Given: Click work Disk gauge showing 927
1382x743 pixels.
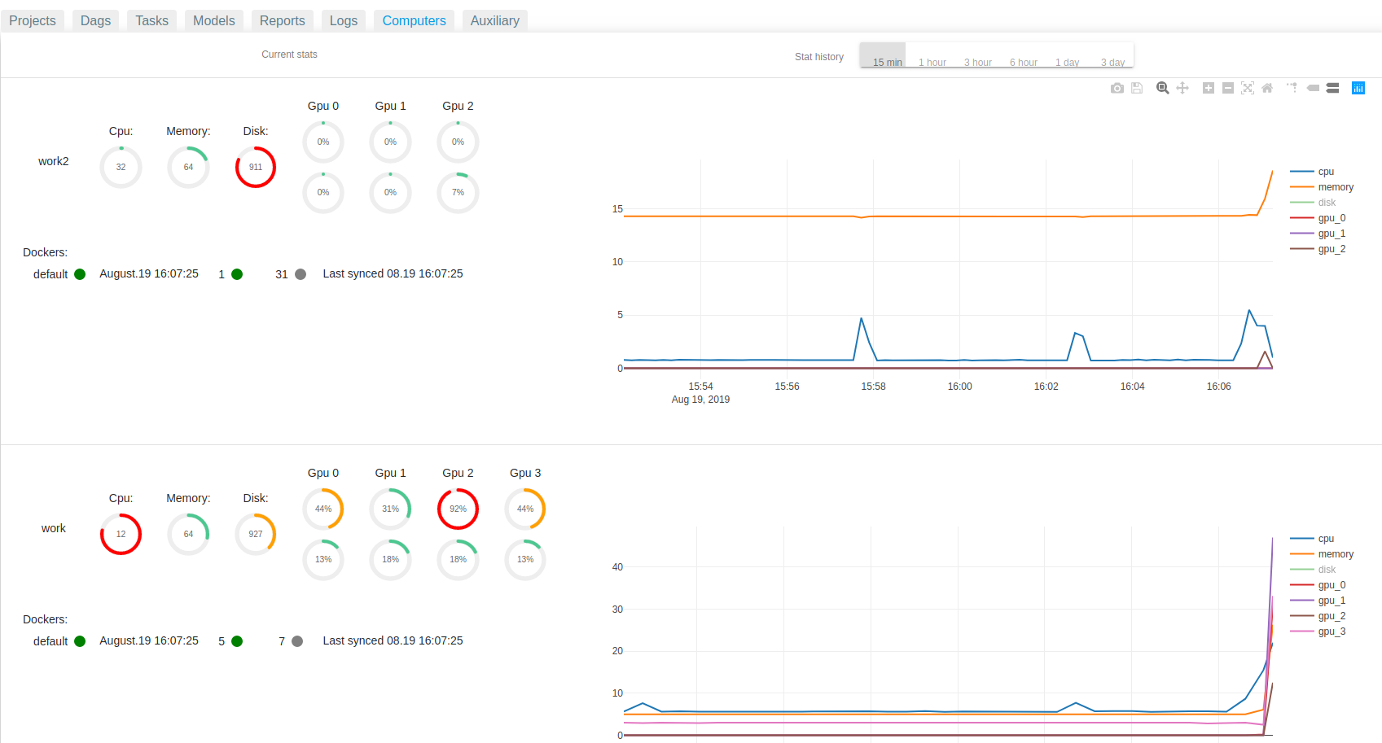Looking at the screenshot, I should (256, 534).
